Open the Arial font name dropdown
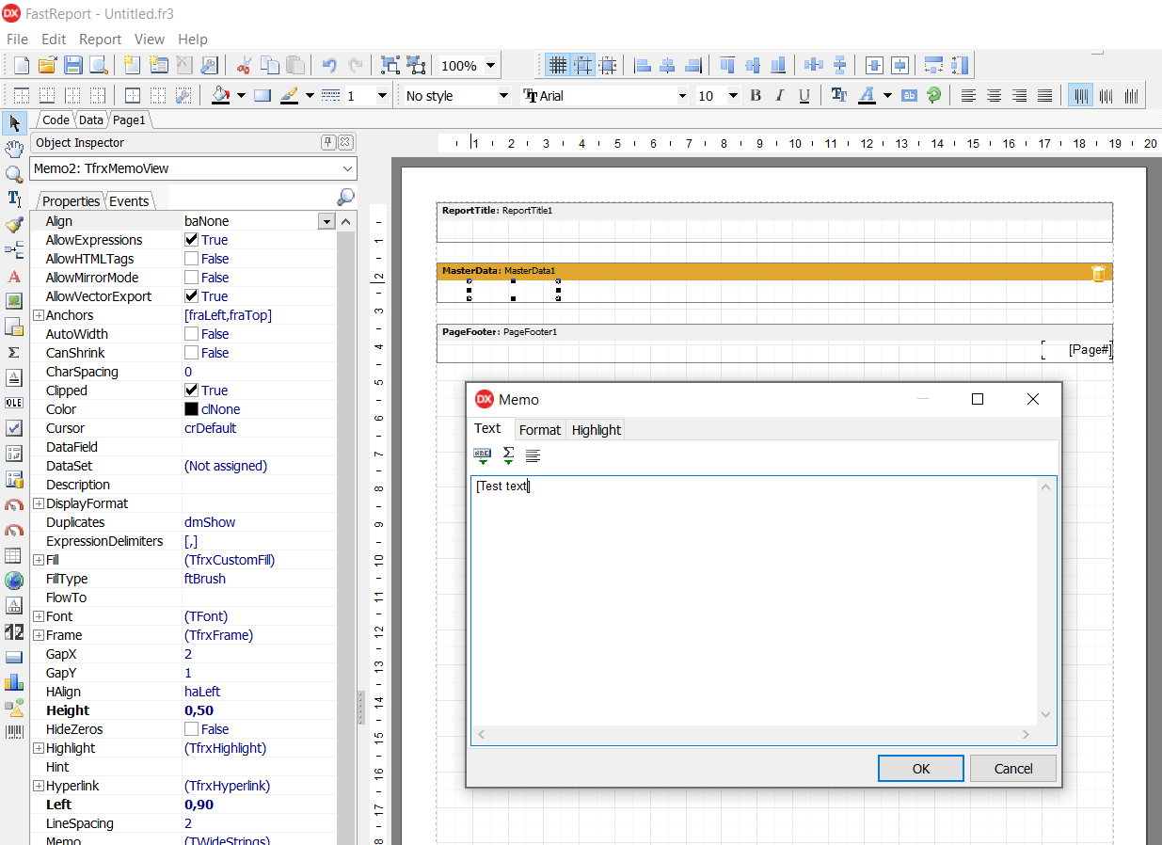The width and height of the screenshot is (1162, 845). [x=682, y=96]
